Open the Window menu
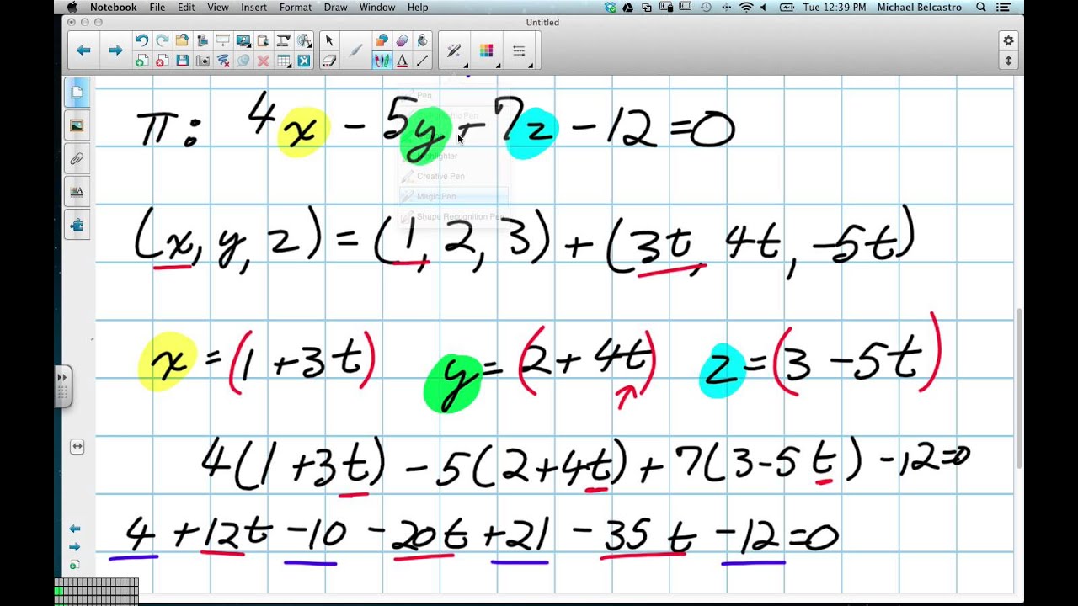 (377, 8)
